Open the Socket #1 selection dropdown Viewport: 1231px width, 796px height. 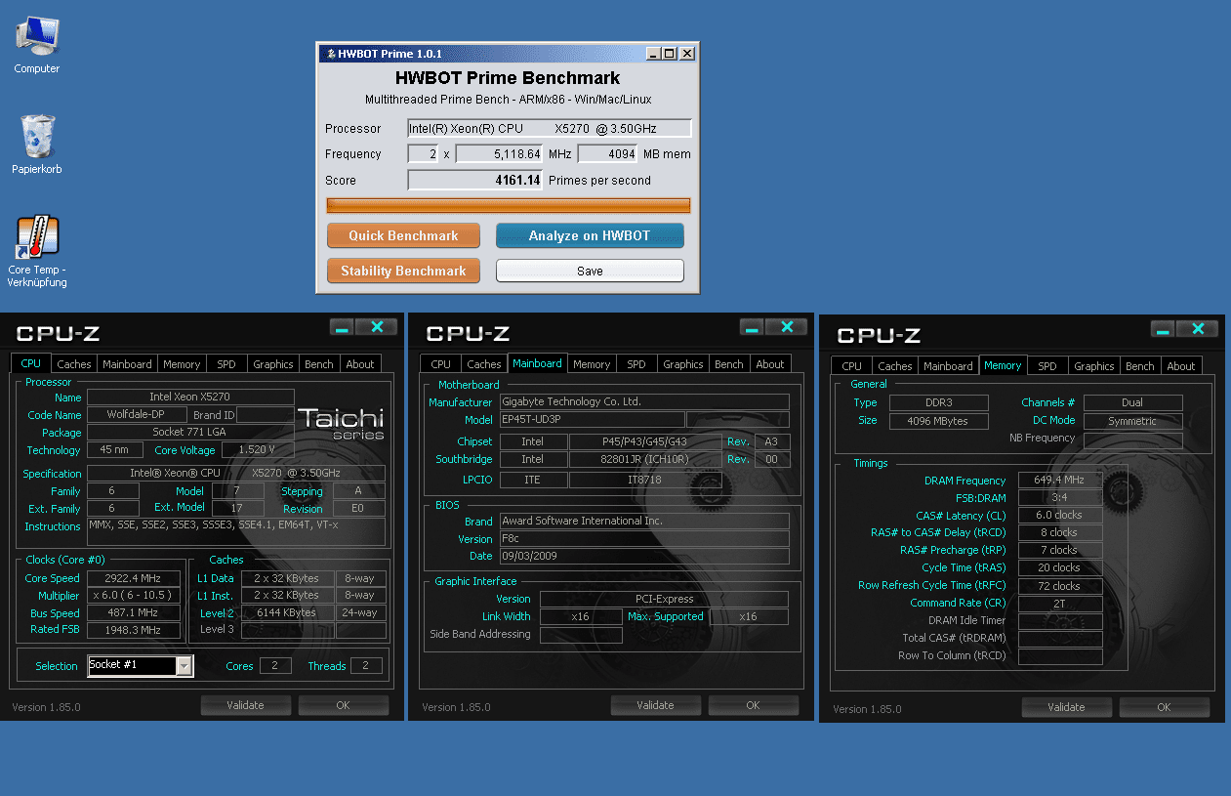pyautogui.click(x=184, y=666)
